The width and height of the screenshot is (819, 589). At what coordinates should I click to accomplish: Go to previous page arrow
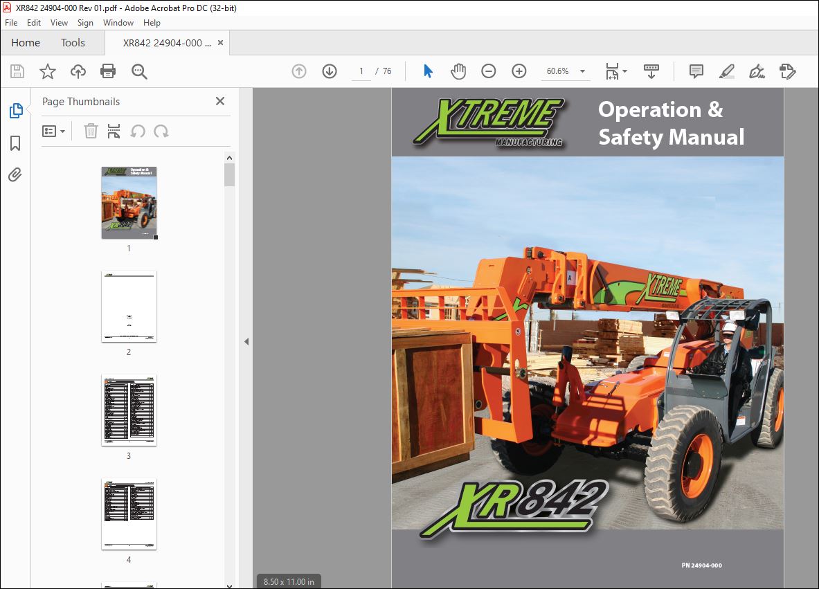click(x=299, y=71)
